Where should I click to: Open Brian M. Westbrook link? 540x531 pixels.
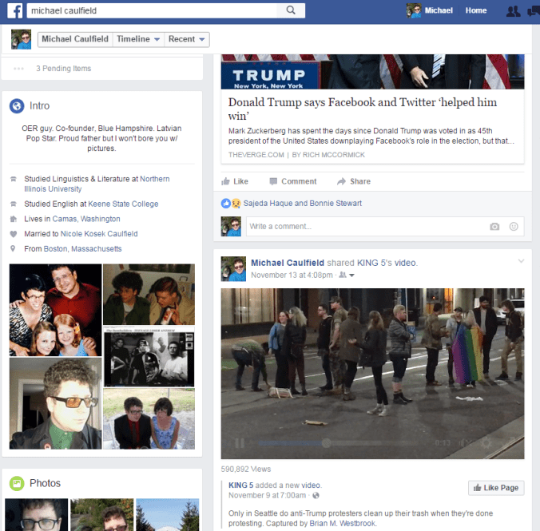pos(343,524)
